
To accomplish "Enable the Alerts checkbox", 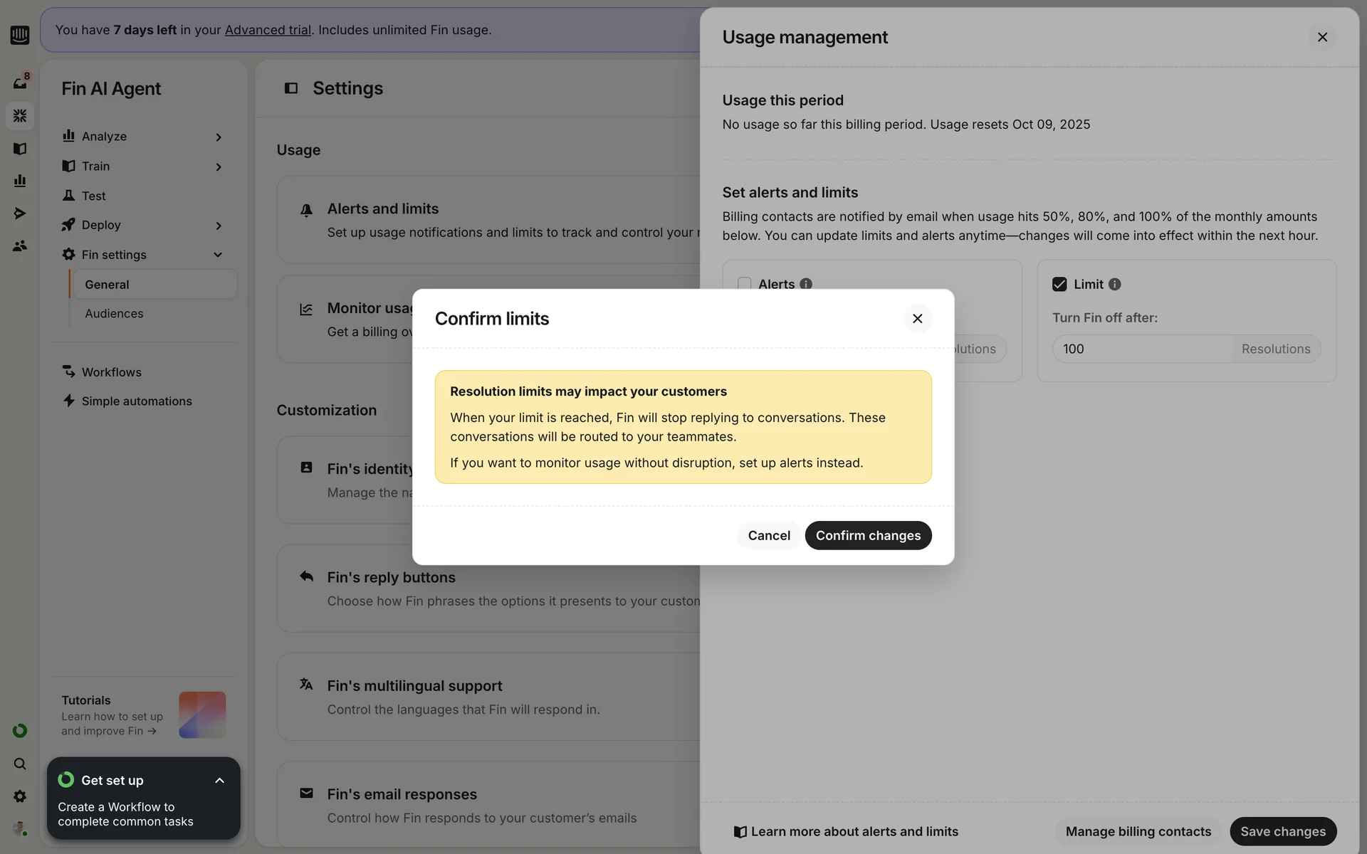I will (744, 284).
